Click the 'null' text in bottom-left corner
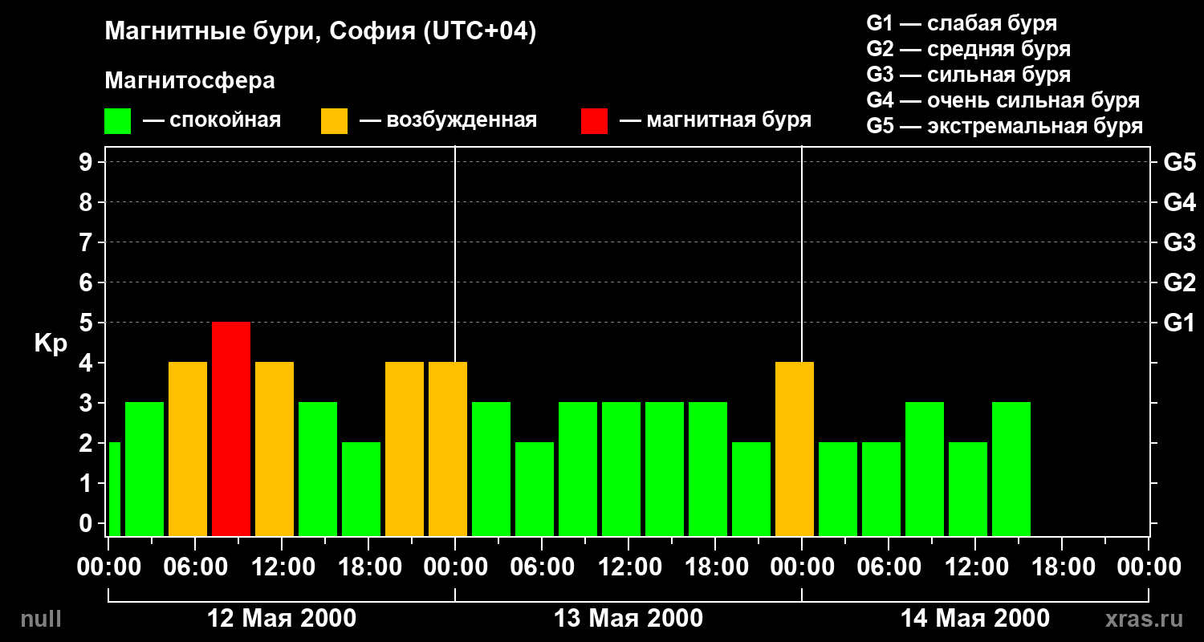1204x642 pixels. pos(41,619)
